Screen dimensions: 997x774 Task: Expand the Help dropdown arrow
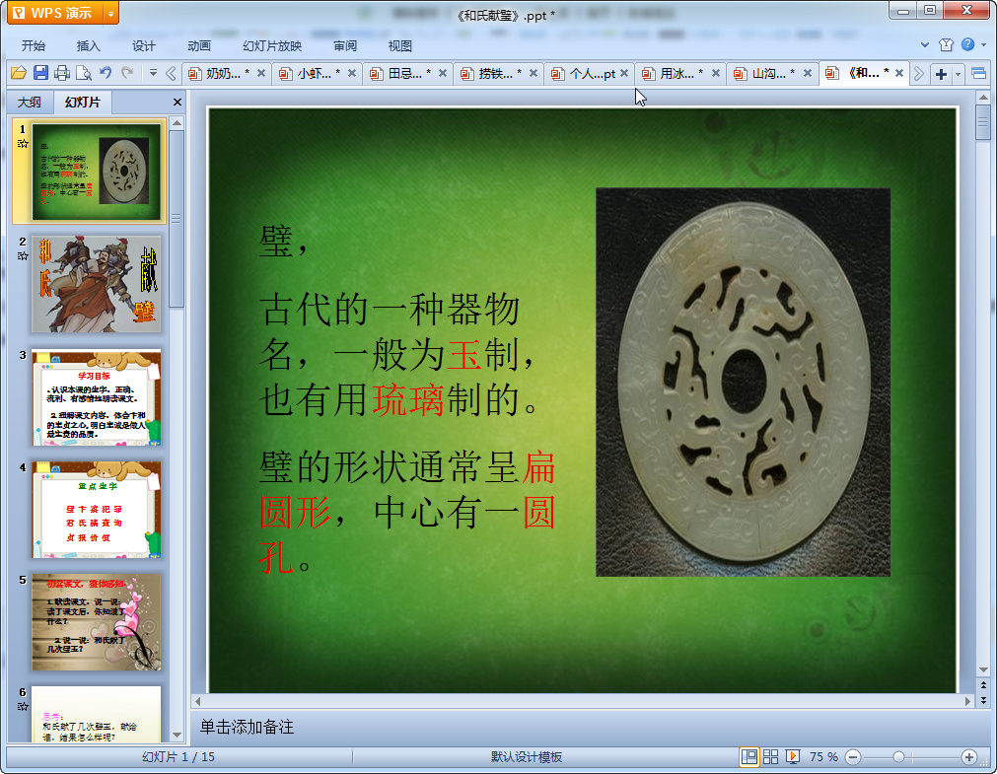(983, 44)
